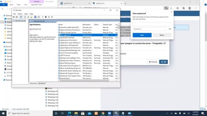Select OneDrive in File Explorer navigation pane
Screen dimensions: 207x116
click(x=8, y=42)
